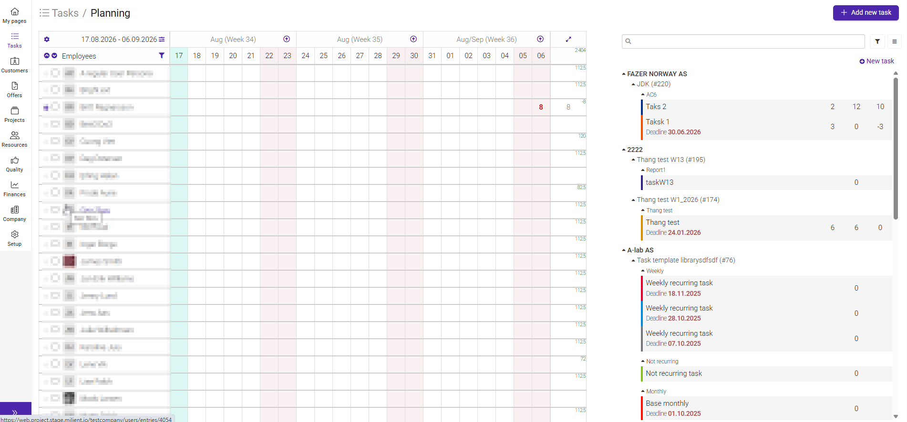The width and height of the screenshot is (907, 422).
Task: Click the Week 34 circled arrow icon
Action: click(287, 39)
